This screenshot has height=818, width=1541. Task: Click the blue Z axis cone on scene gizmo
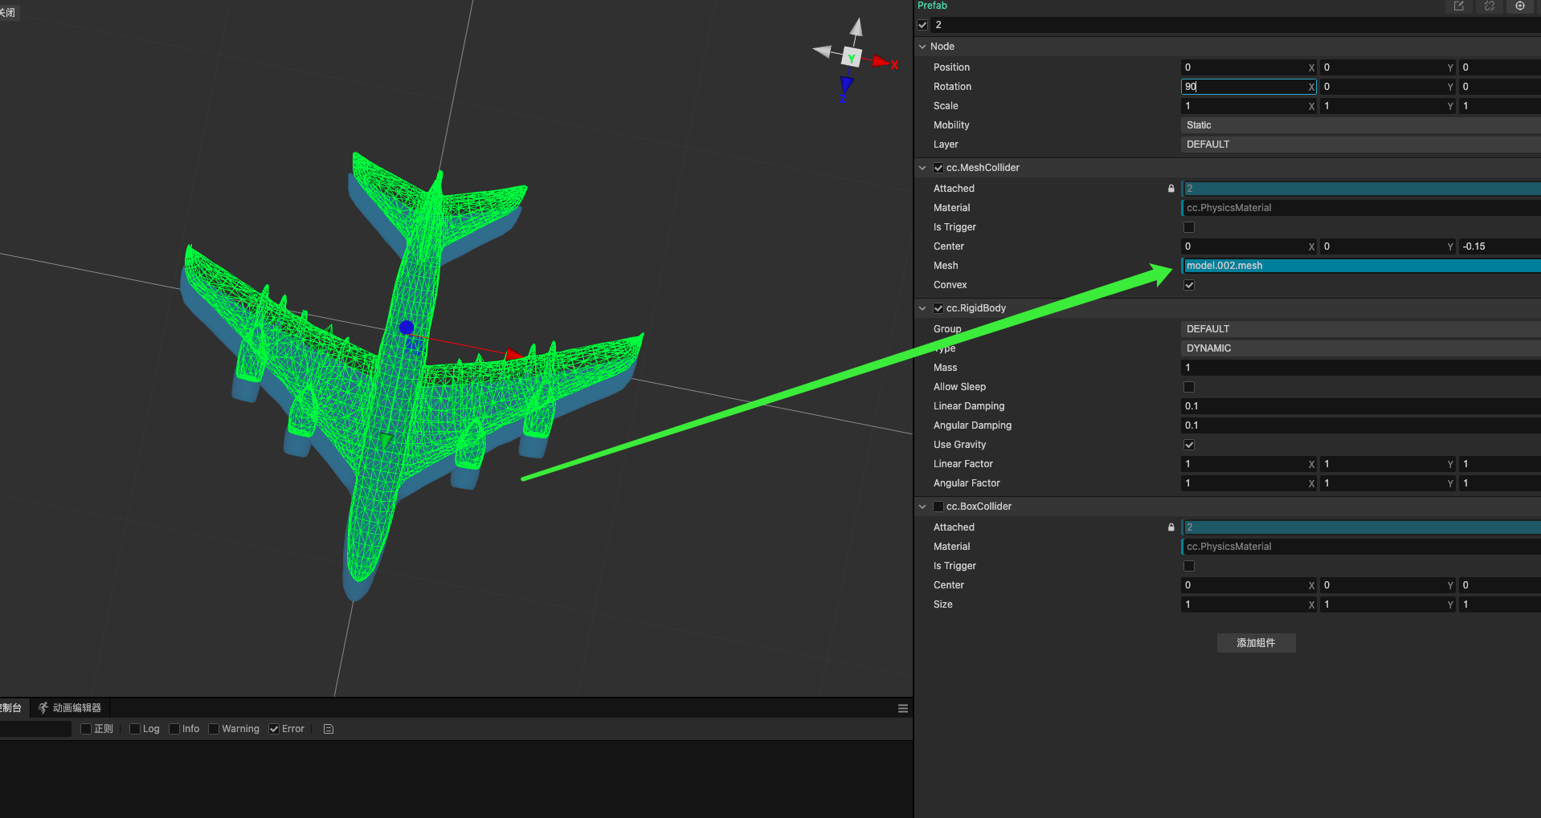pos(846,85)
